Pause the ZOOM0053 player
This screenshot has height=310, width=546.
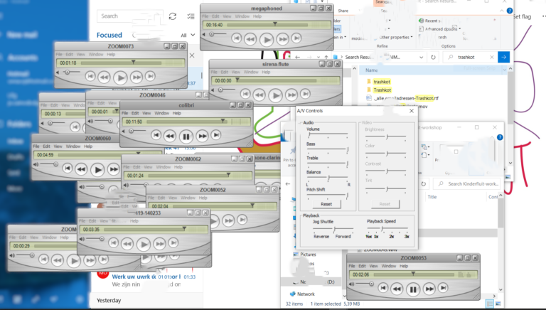click(413, 289)
